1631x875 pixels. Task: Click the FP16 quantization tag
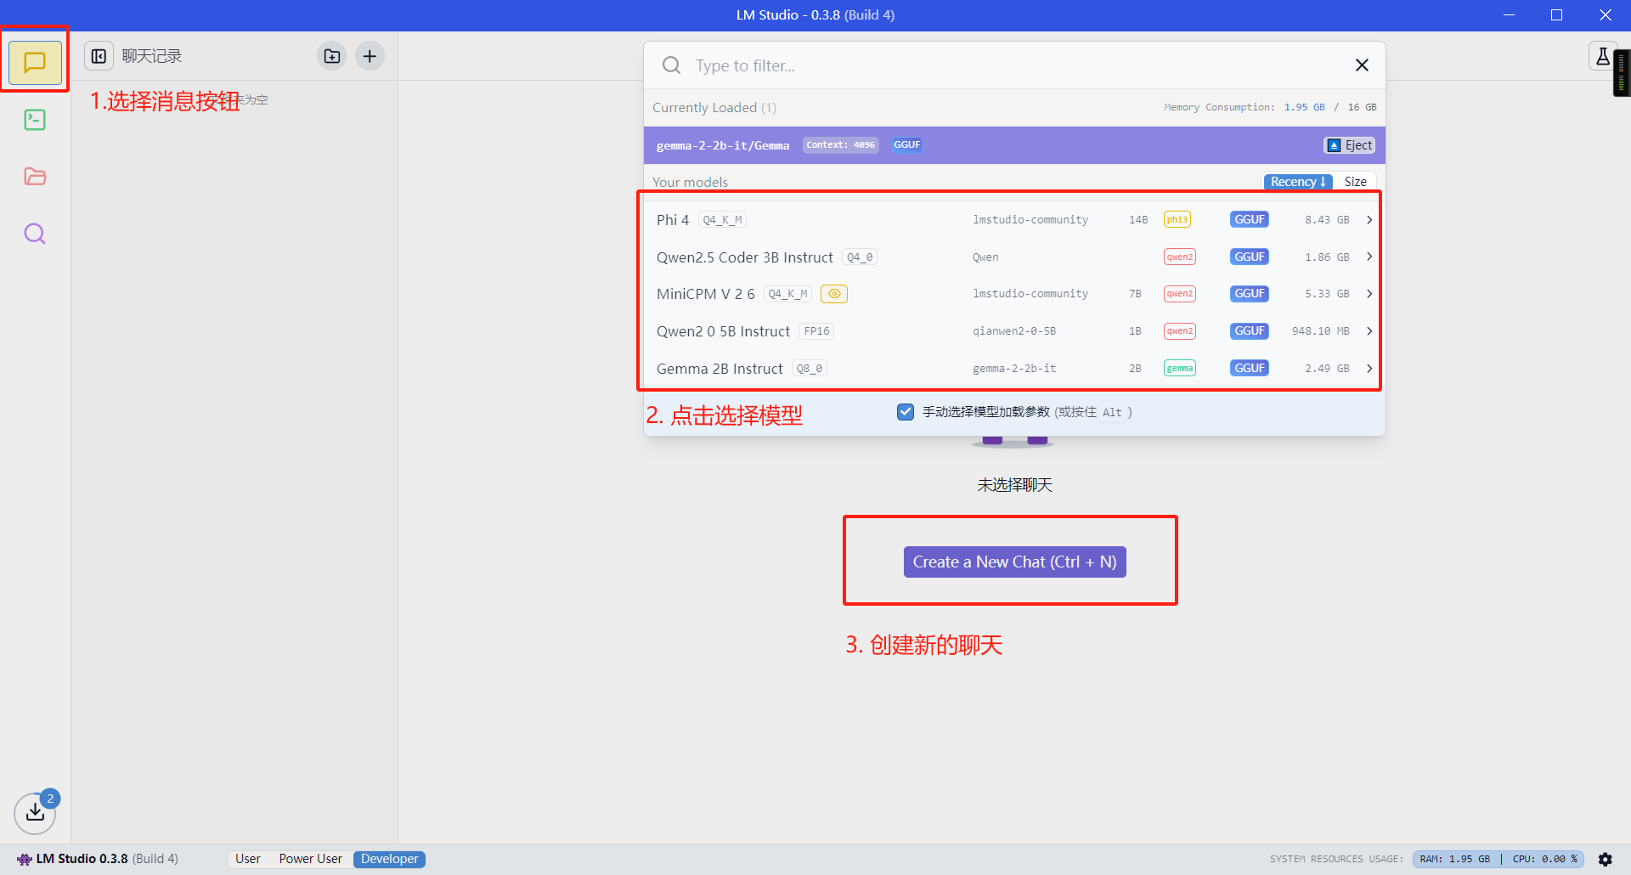click(x=816, y=331)
